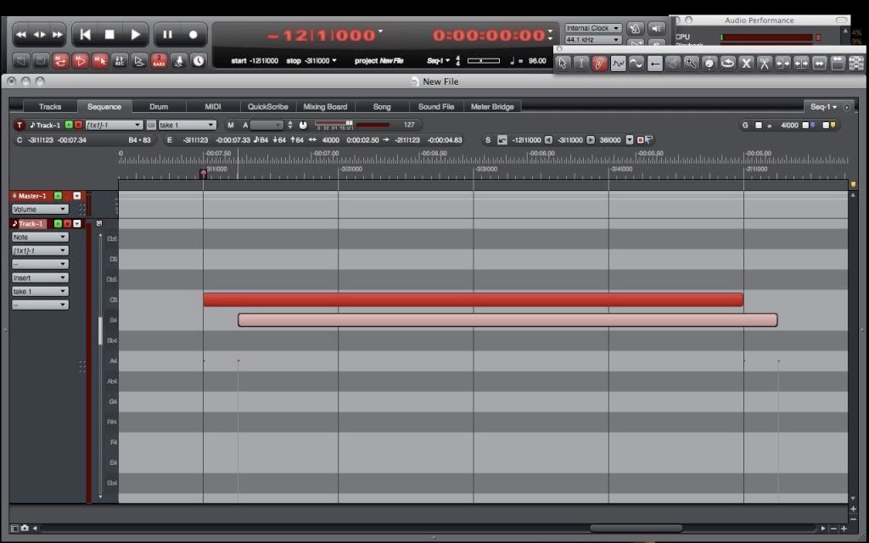Toggle Wait for note clock button
Viewport: 869px width, 543px height.
click(x=198, y=61)
